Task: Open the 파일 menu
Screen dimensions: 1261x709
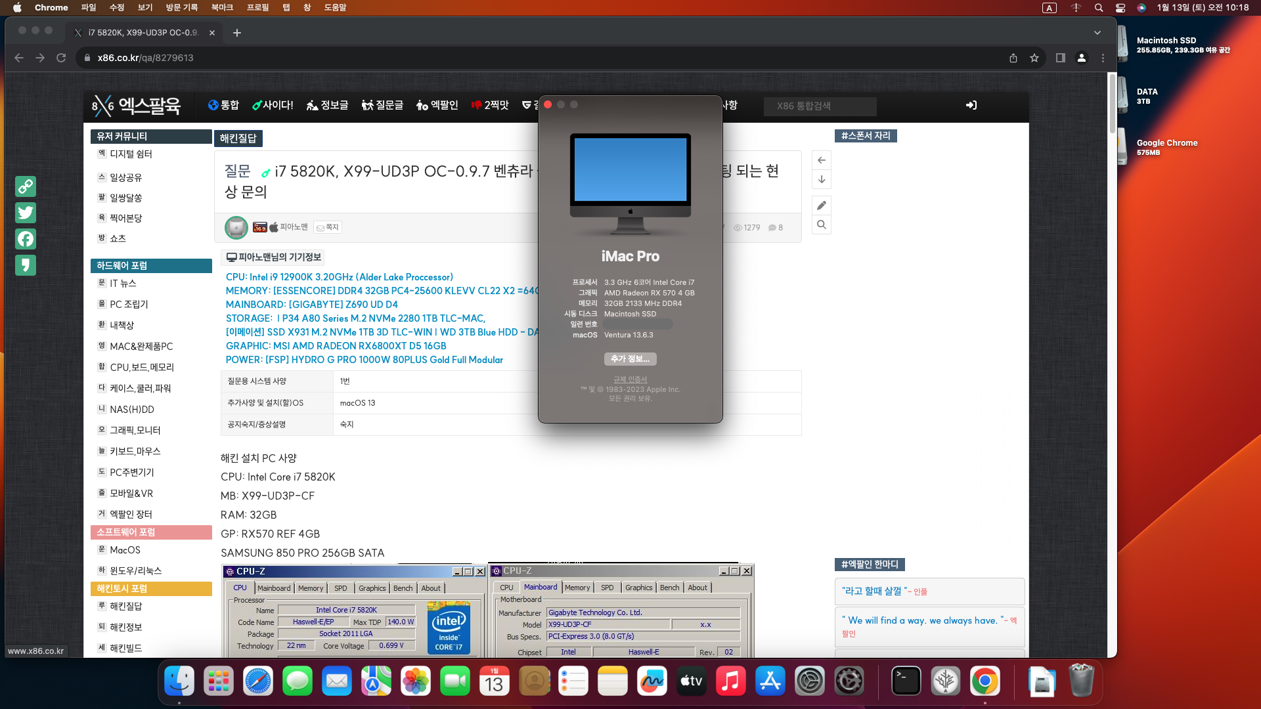Action: click(x=89, y=8)
